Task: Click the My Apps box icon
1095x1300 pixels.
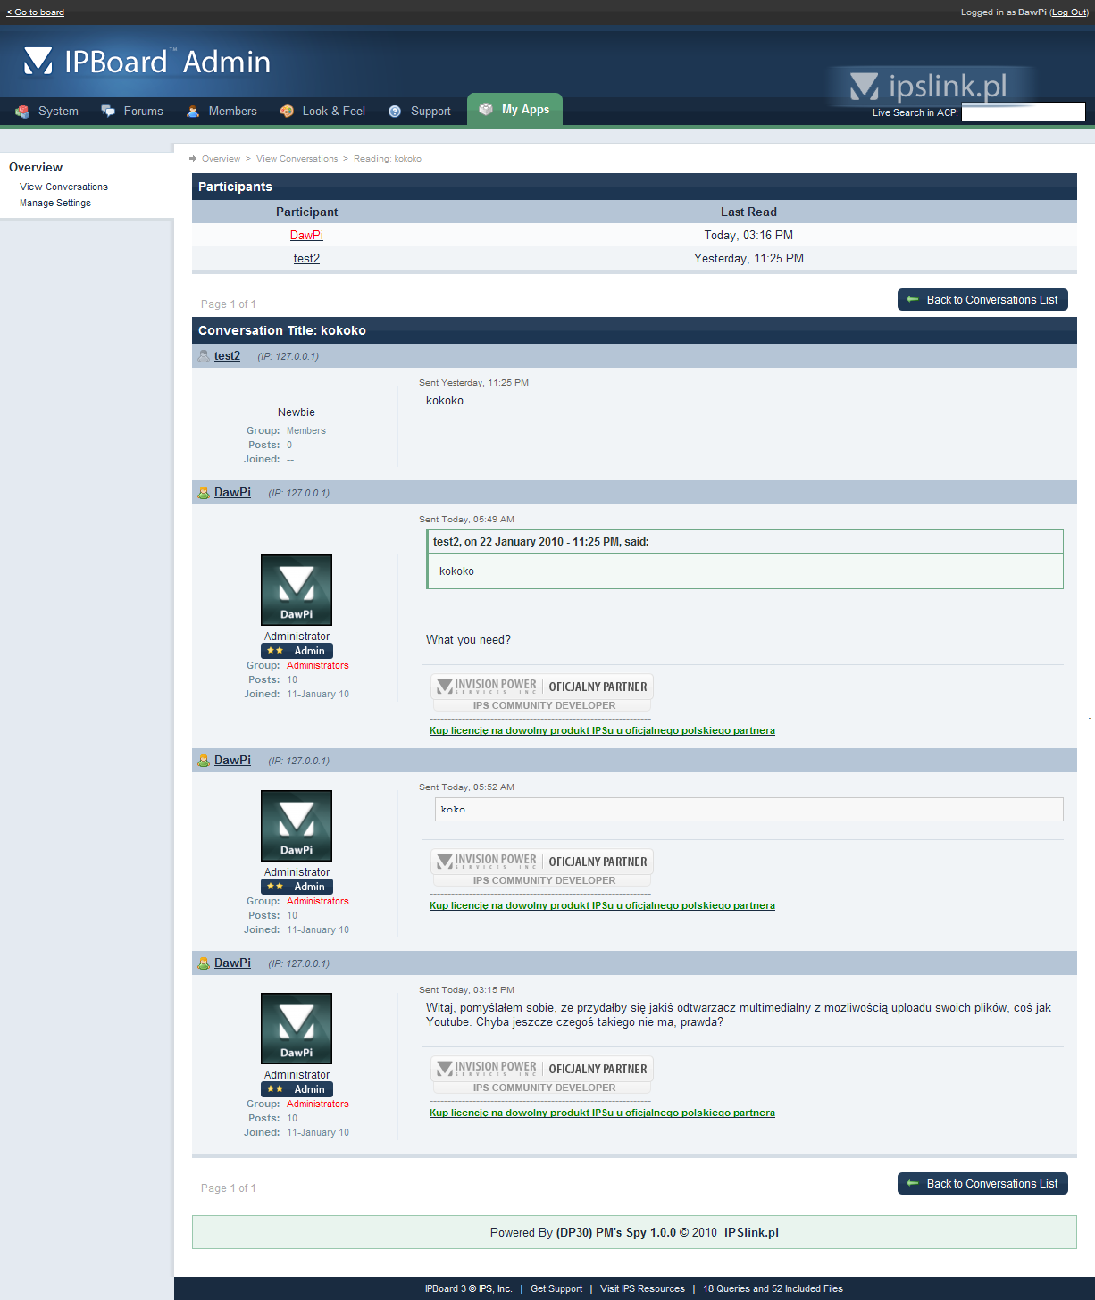Action: pos(486,109)
